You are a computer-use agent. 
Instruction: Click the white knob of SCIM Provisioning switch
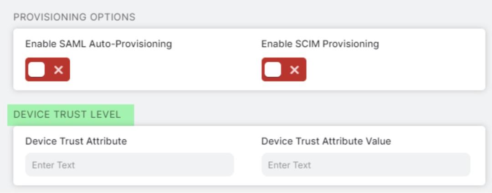[x=272, y=69]
